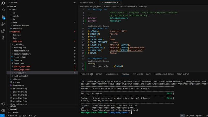This screenshot has height=117, width=208.
Task: Open geckodriver-3.log in the explorer
Action: tap(20, 95)
